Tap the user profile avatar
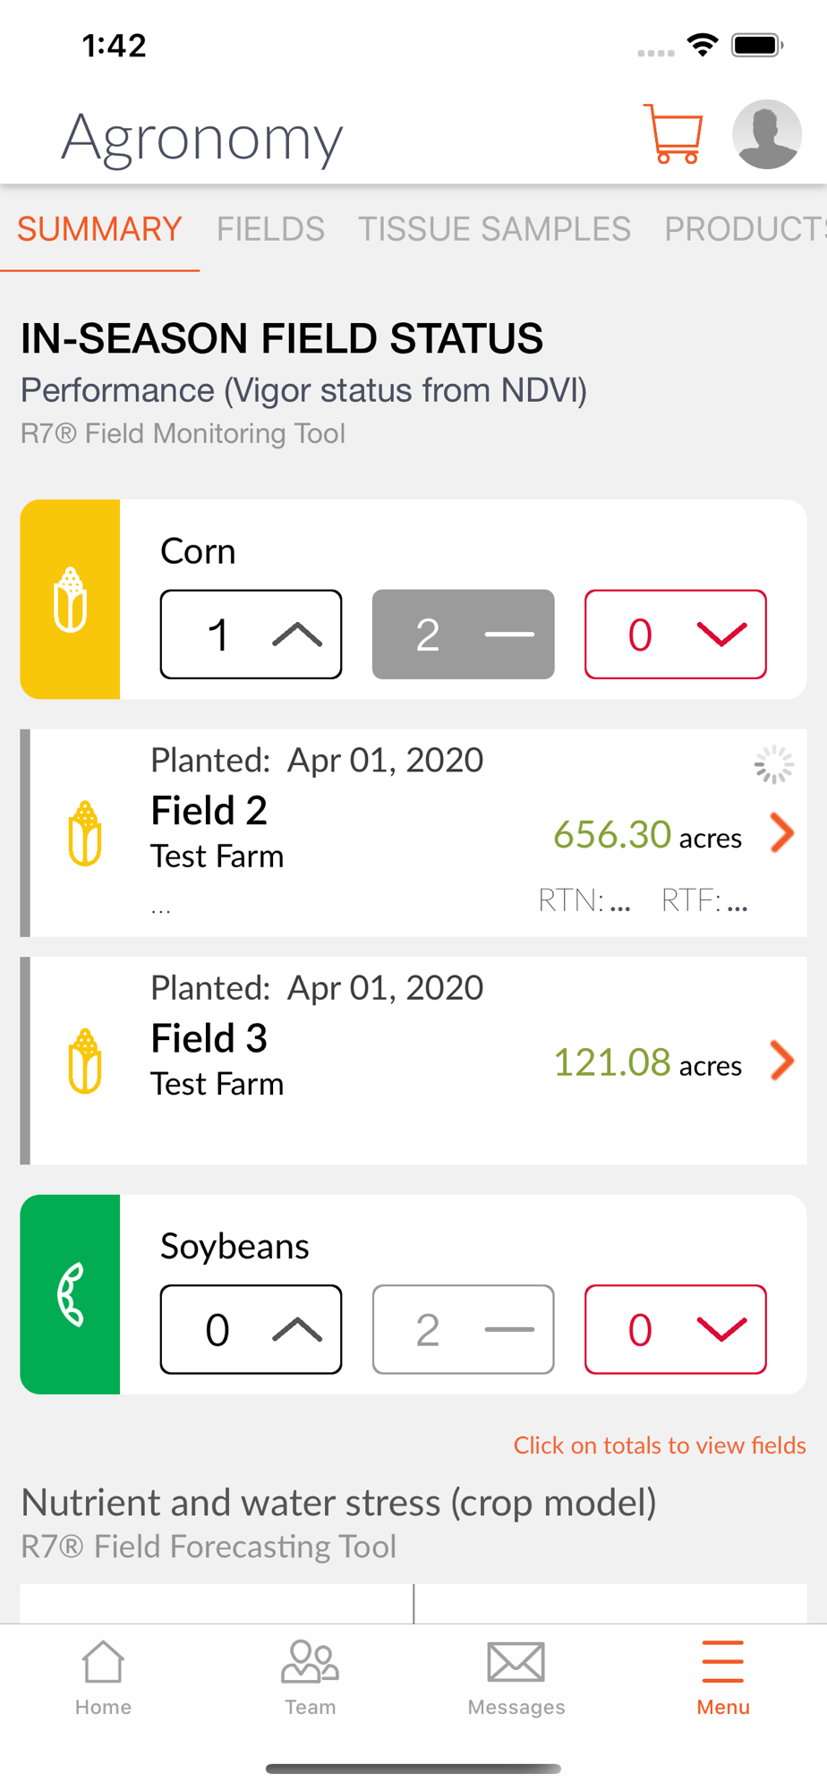827x1790 pixels. coord(766,135)
